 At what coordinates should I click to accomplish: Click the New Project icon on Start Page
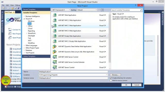click(10, 34)
